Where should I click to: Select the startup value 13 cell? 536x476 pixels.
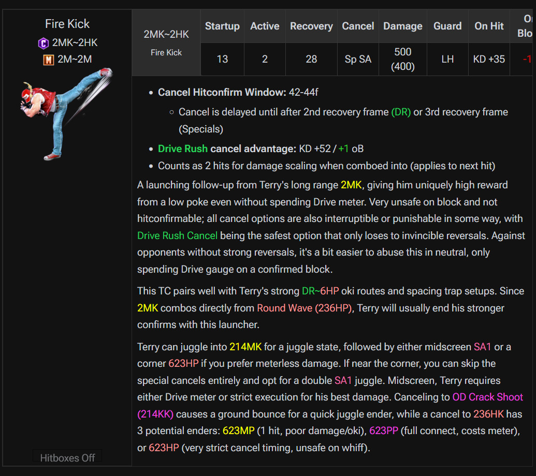tap(222, 59)
